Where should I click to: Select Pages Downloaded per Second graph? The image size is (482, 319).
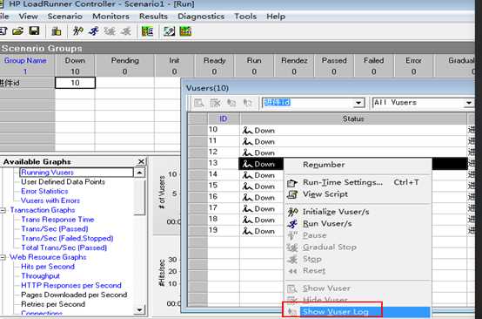point(74,295)
